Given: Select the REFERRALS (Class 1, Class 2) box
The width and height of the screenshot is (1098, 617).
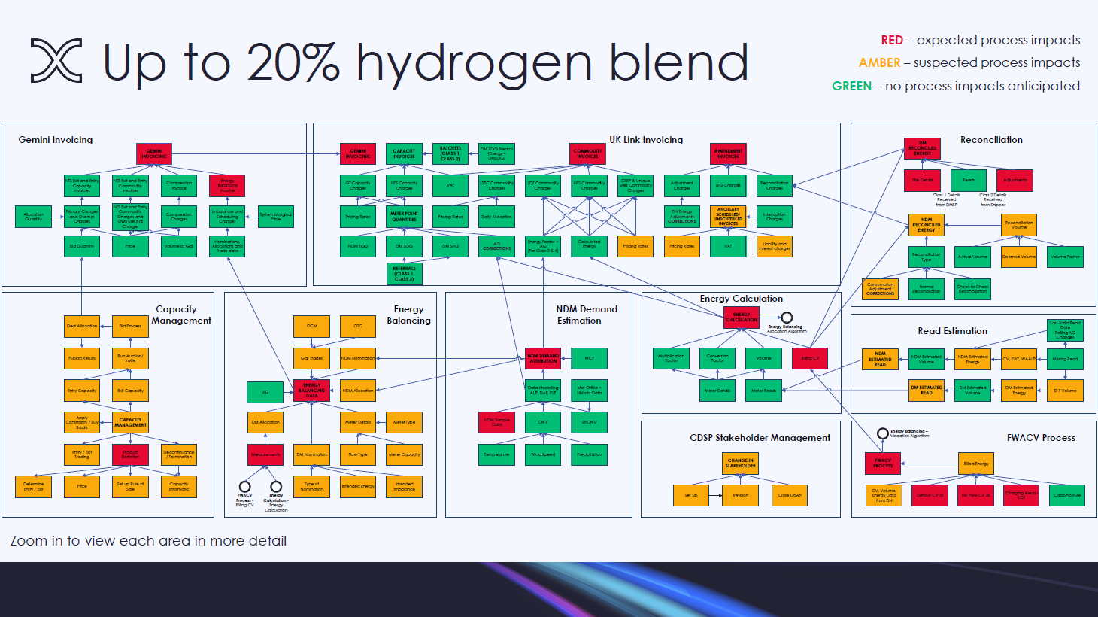Looking at the screenshot, I should point(404,274).
